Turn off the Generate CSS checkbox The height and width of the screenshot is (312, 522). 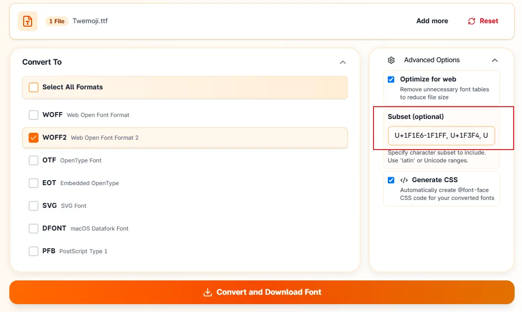pos(391,180)
